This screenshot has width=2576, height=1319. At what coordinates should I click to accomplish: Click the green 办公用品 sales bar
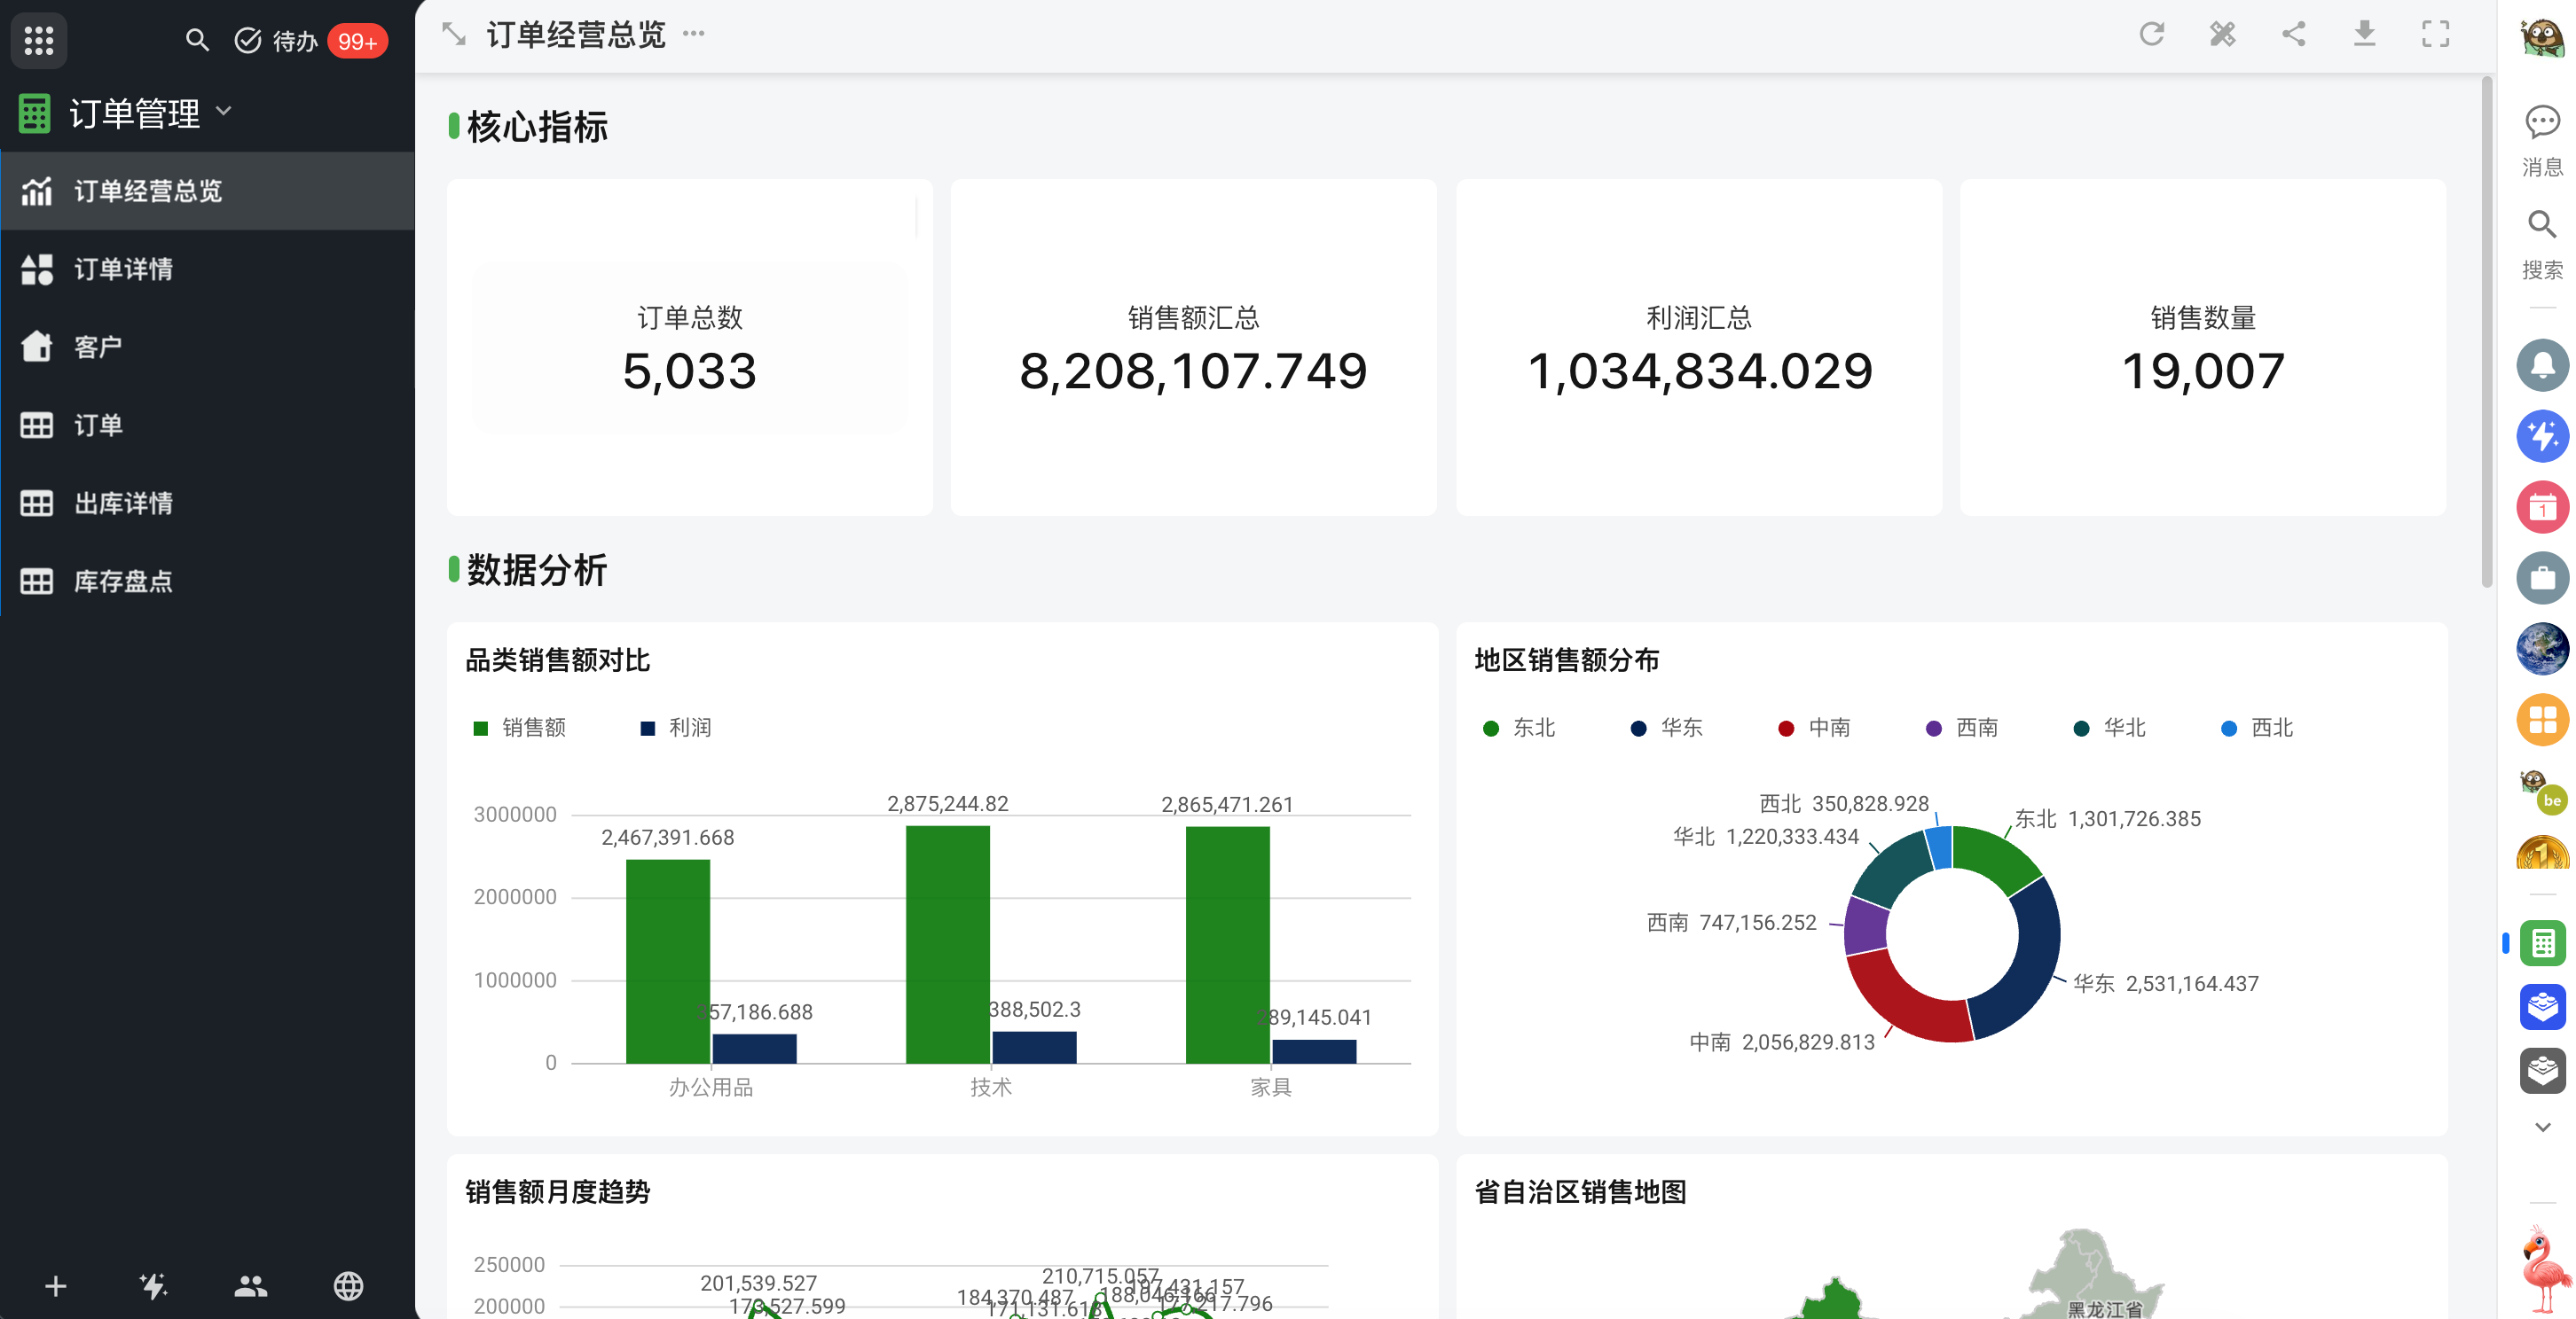[x=668, y=961]
